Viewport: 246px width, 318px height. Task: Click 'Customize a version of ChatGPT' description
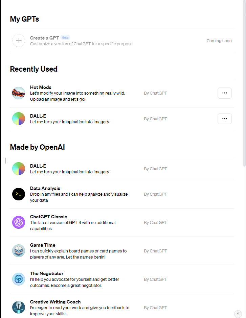pos(81,44)
